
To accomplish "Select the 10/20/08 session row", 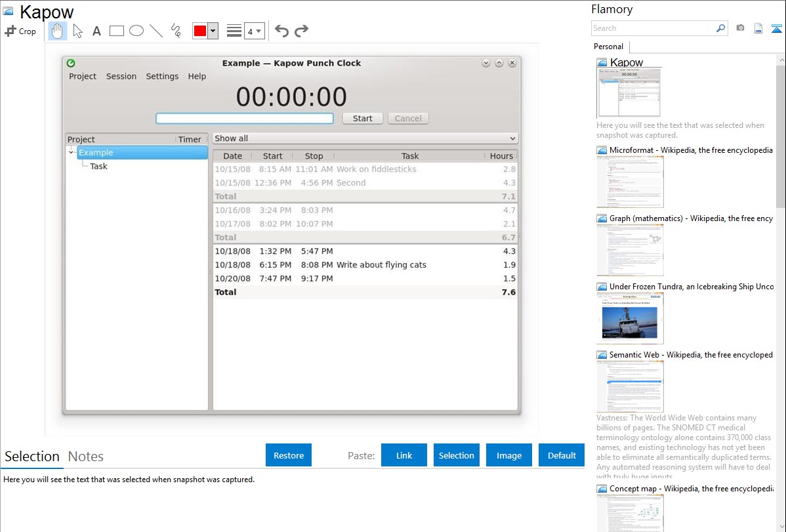I will (x=365, y=279).
